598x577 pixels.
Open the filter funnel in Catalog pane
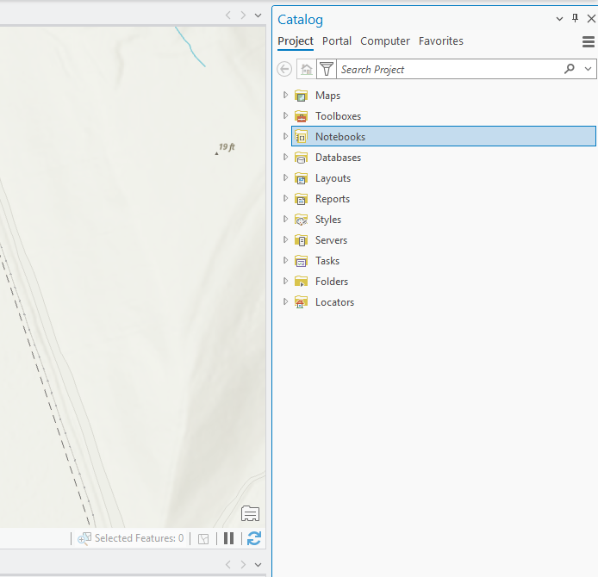(327, 70)
